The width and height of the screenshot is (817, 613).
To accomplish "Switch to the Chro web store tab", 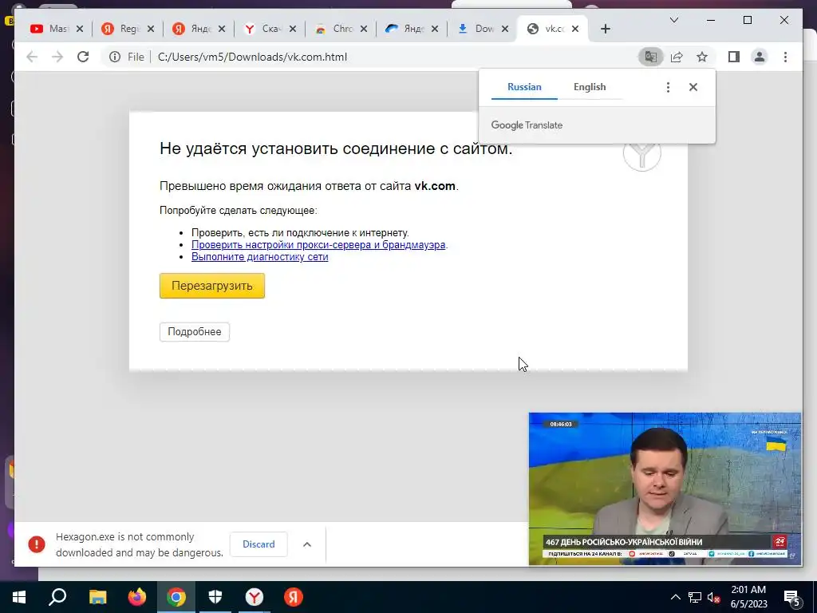I will (334, 29).
